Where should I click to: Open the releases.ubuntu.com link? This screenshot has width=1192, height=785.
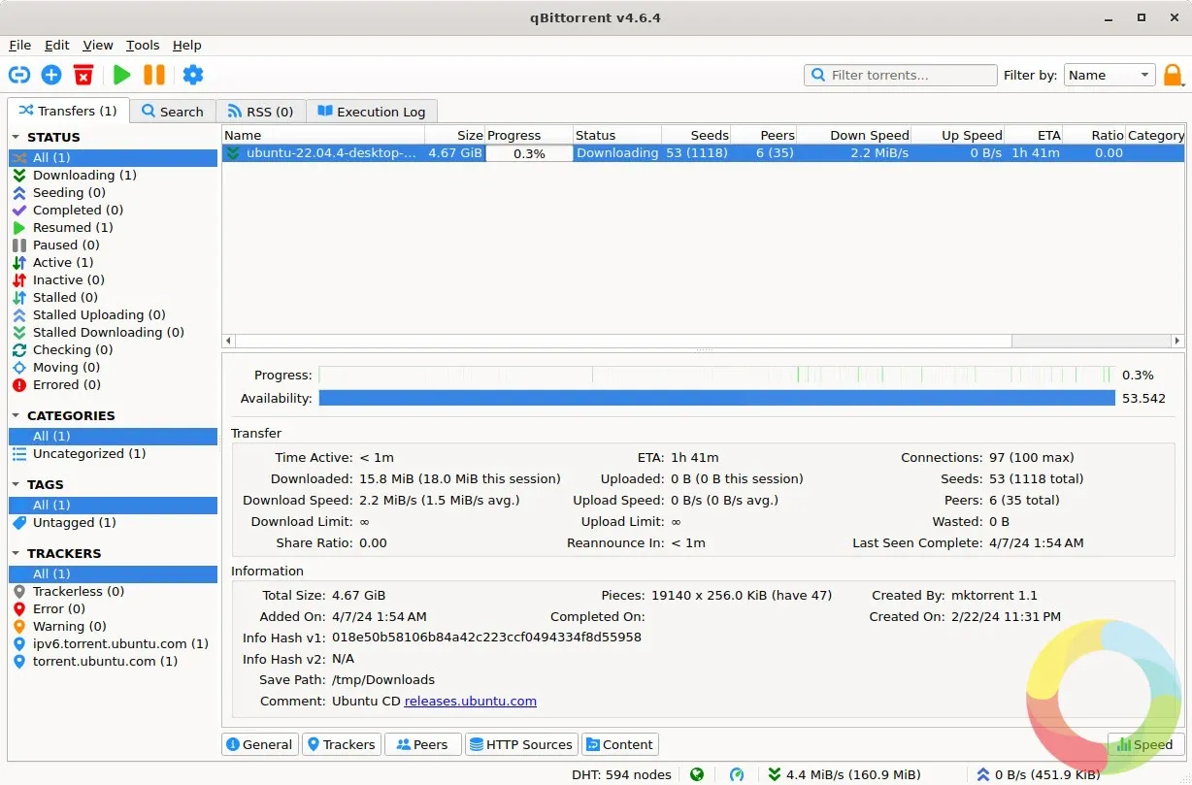(x=471, y=701)
